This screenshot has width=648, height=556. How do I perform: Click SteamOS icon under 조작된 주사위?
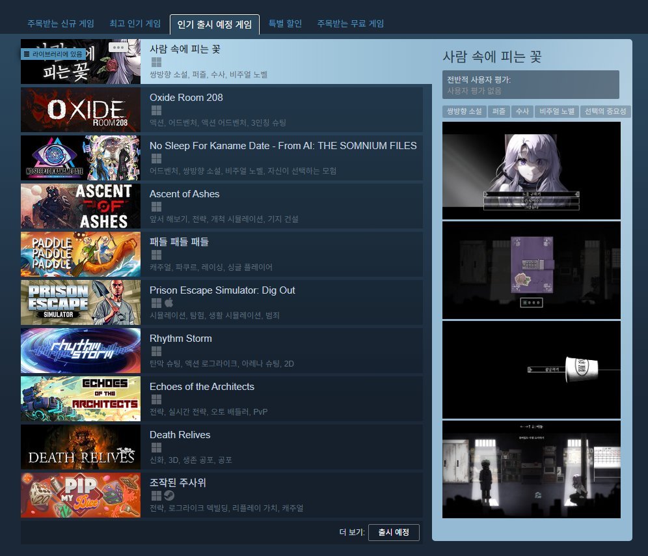[x=169, y=495]
